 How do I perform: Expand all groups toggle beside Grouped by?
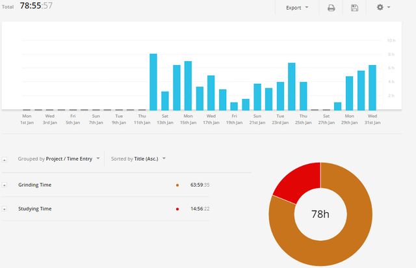(x=5, y=159)
